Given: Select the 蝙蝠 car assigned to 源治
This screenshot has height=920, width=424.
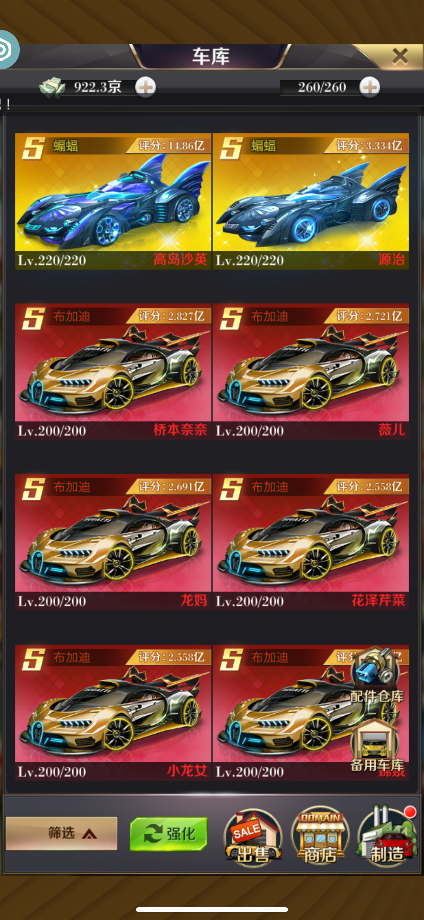Looking at the screenshot, I should [311, 201].
